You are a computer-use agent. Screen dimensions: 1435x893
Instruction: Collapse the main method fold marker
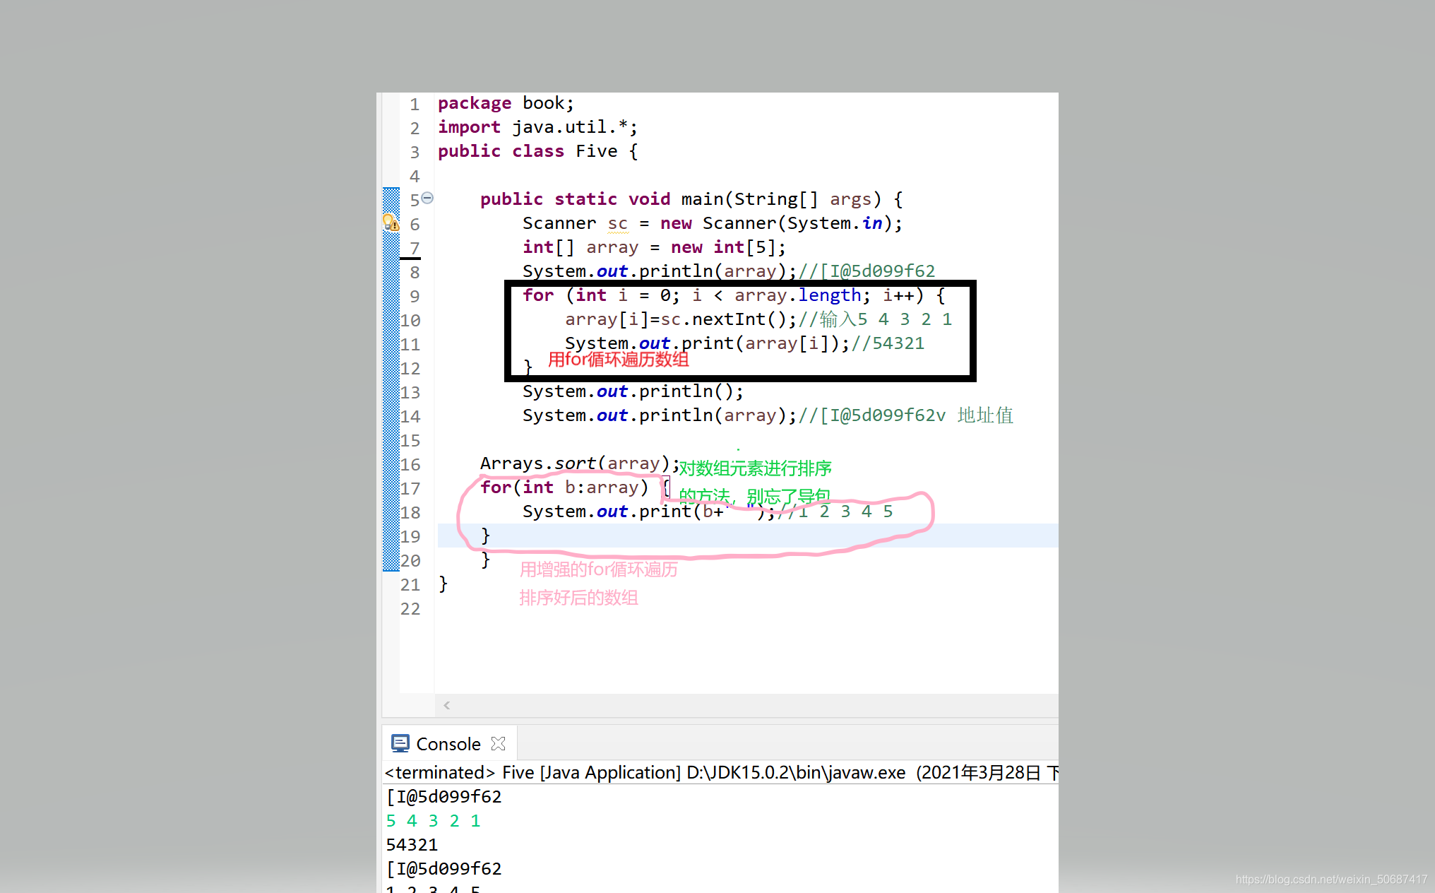pyautogui.click(x=427, y=199)
